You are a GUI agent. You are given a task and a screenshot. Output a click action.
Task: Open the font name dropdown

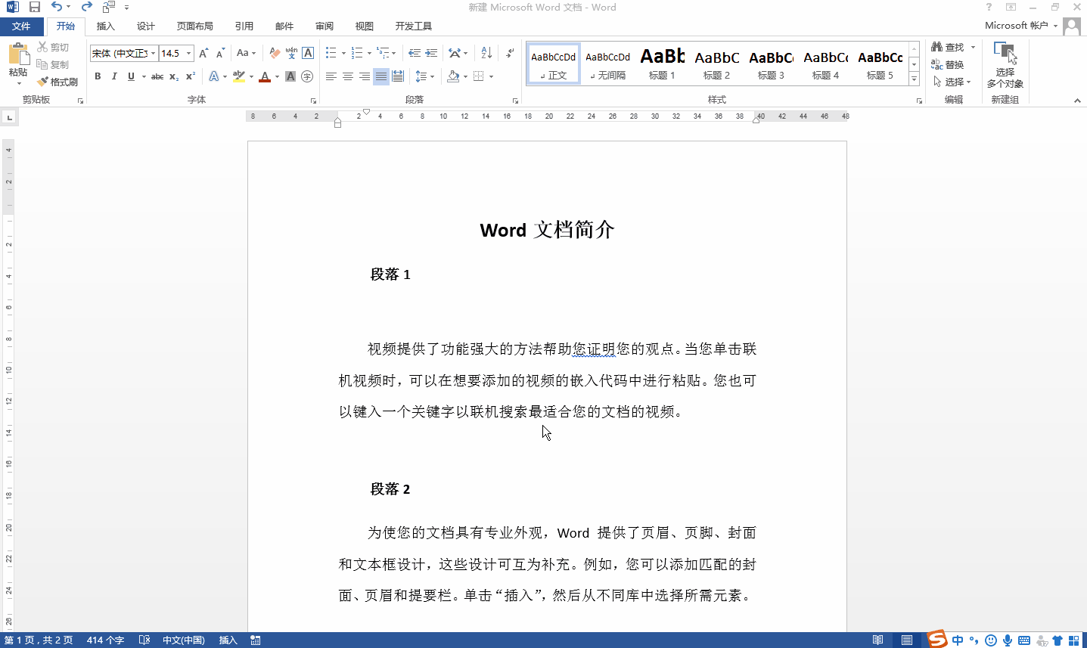(x=153, y=53)
